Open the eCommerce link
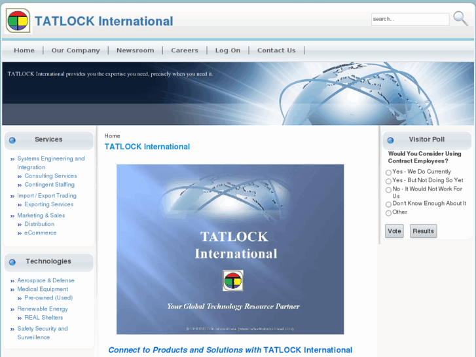The height and width of the screenshot is (357, 476). click(41, 233)
